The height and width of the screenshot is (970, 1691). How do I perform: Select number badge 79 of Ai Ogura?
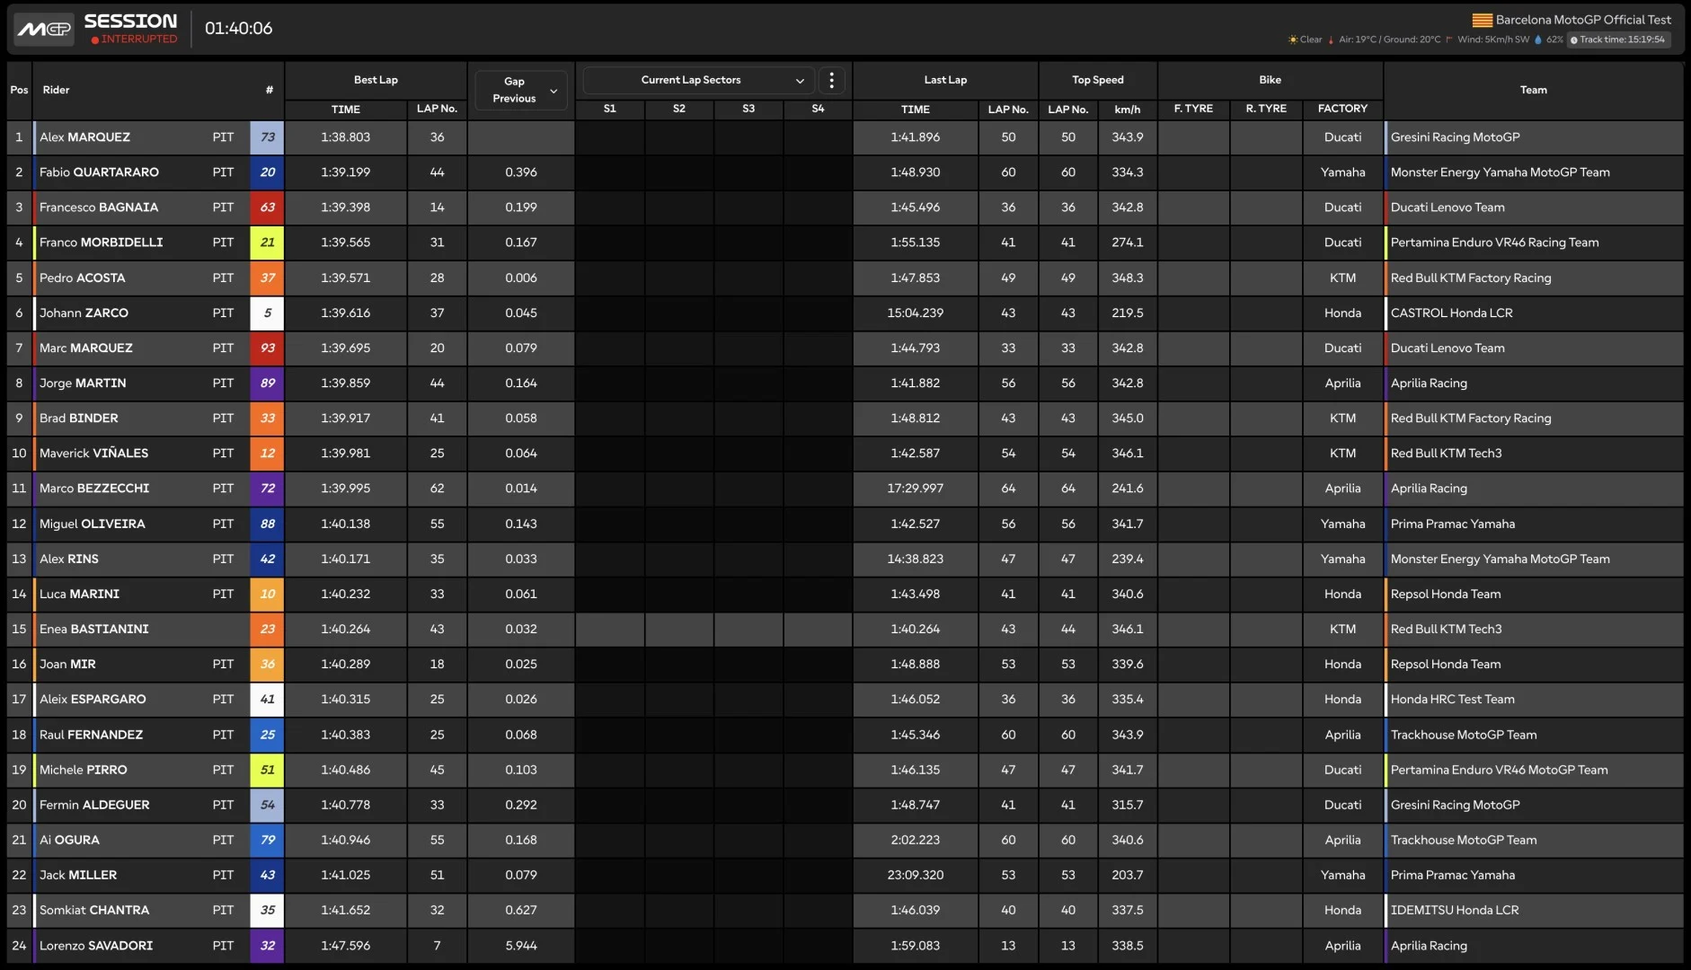[x=267, y=840]
